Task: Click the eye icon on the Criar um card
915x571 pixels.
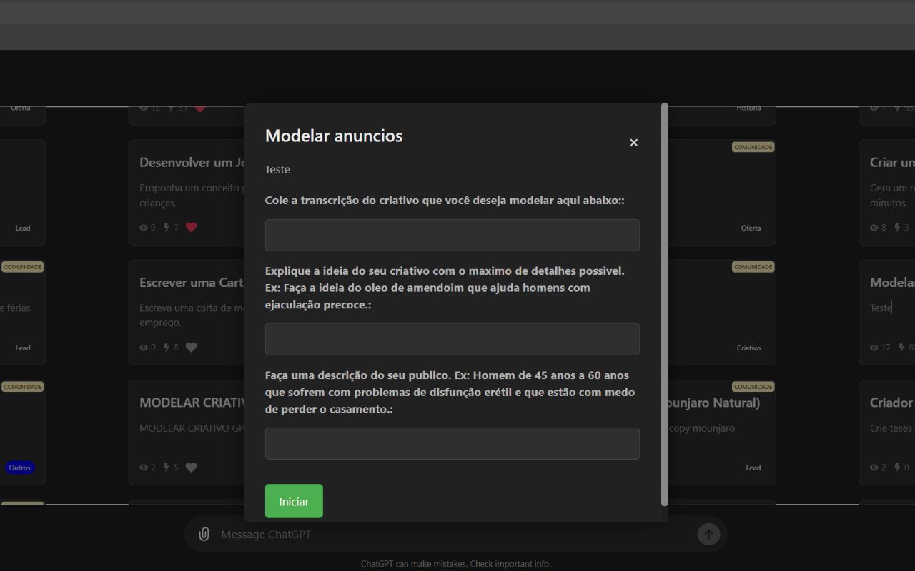Action: tap(874, 228)
